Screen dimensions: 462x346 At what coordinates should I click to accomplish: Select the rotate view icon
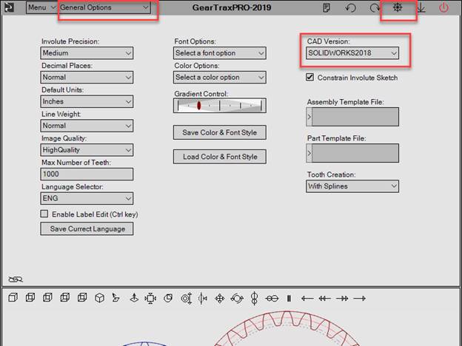pyautogui.click(x=237, y=299)
